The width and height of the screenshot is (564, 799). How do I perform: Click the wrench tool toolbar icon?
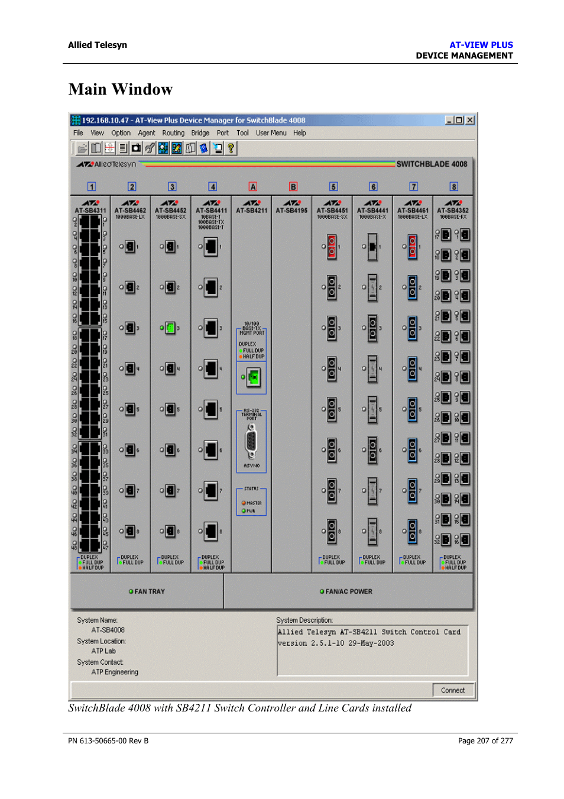tap(150, 148)
